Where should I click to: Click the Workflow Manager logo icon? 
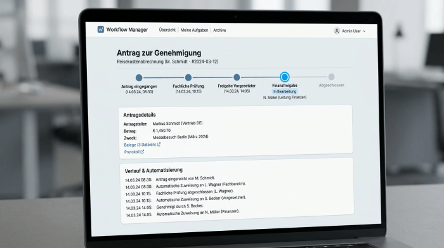(x=100, y=29)
